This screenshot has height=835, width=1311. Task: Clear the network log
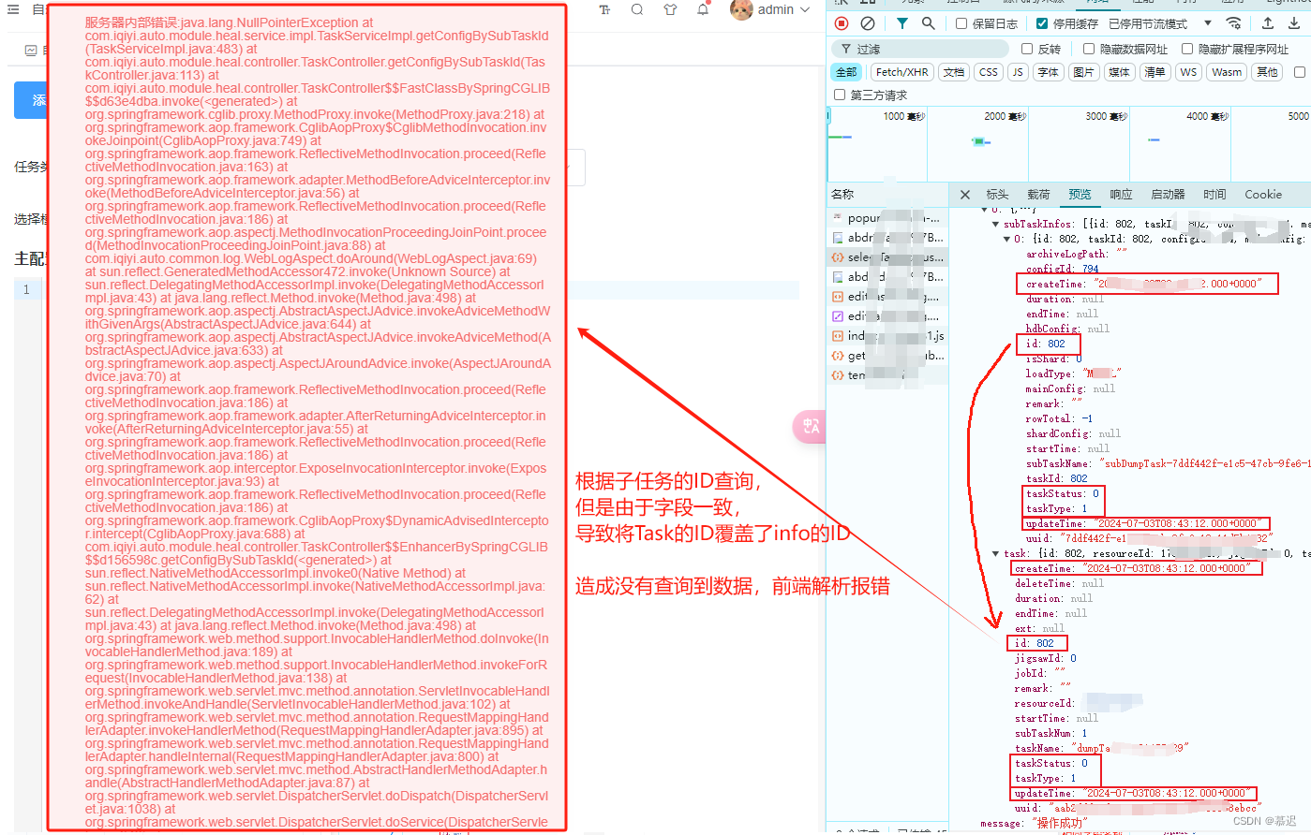(x=868, y=23)
